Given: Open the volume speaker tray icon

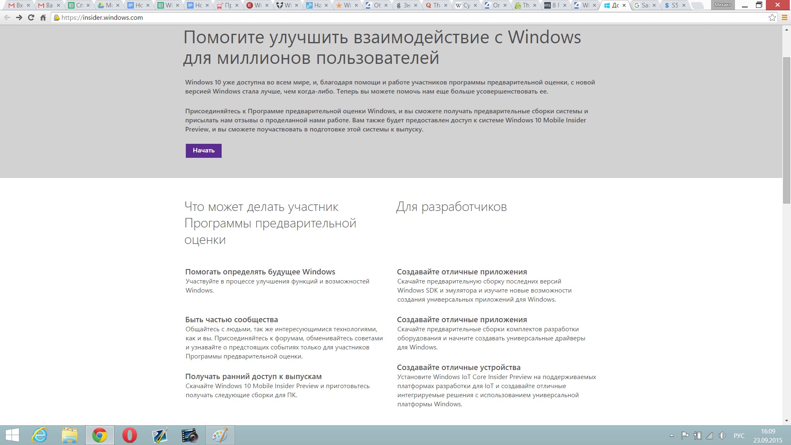Looking at the screenshot, I should (x=722, y=436).
